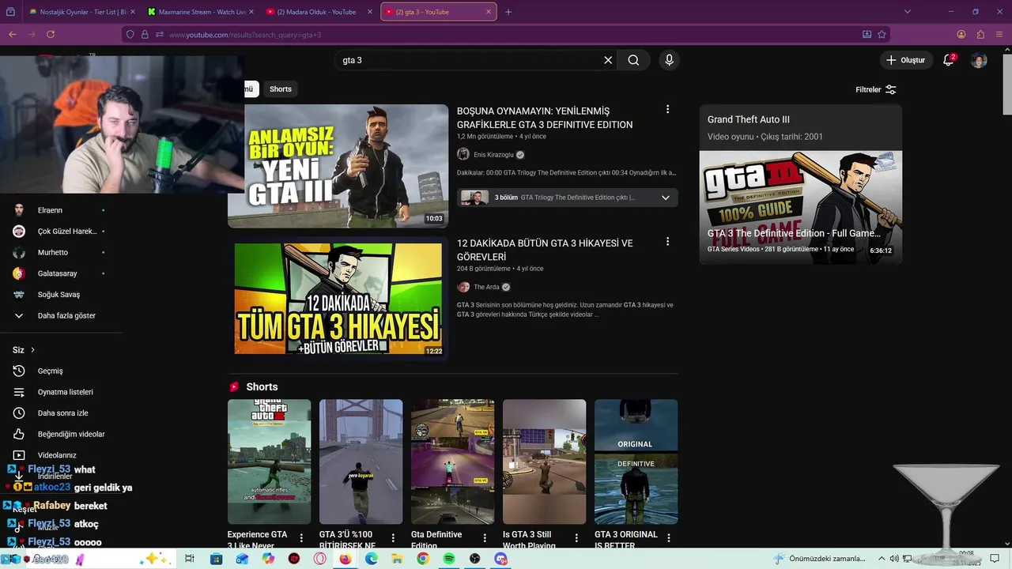Clear the search box with the X icon
1012x569 pixels.
608,60
